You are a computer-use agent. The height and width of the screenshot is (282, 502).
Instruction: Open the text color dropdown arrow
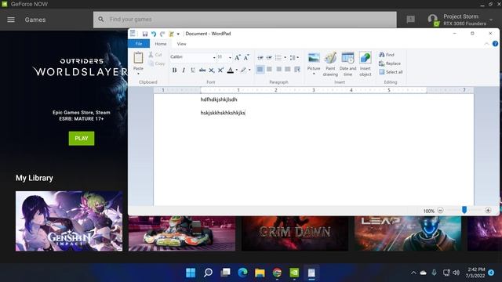point(237,70)
